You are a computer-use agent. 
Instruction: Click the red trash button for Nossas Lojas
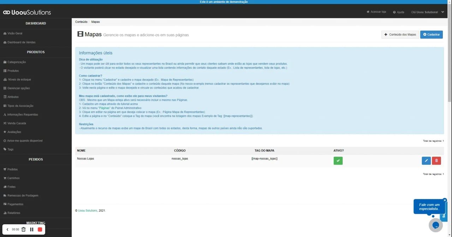coord(436,161)
